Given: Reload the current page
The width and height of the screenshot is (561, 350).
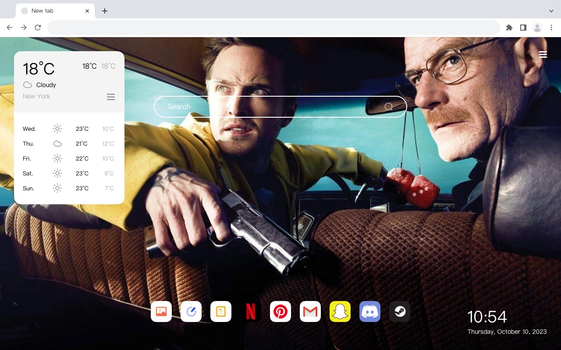Looking at the screenshot, I should coord(38,28).
